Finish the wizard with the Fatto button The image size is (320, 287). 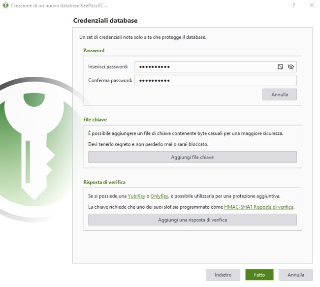(x=259, y=275)
